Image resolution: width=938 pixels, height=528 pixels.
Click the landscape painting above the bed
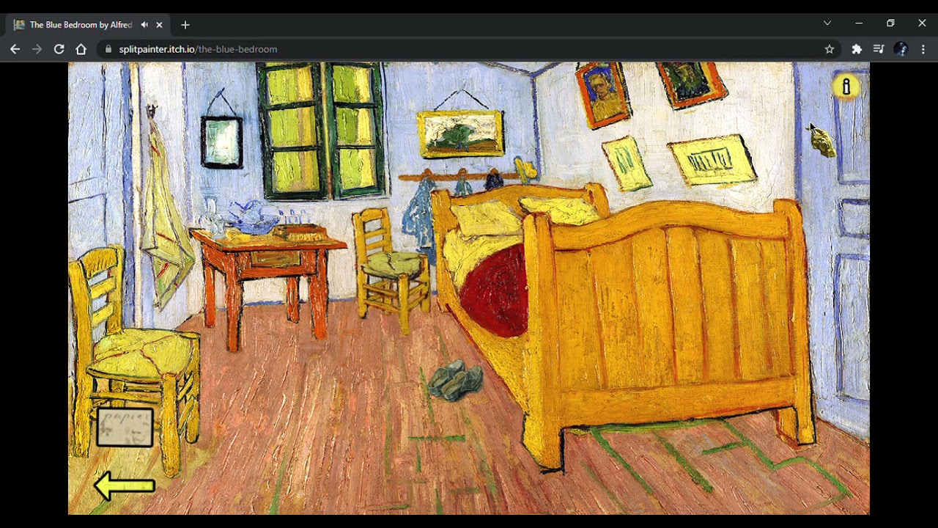tap(461, 133)
